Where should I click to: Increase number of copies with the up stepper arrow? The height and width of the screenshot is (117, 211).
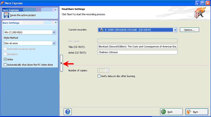click(107, 69)
